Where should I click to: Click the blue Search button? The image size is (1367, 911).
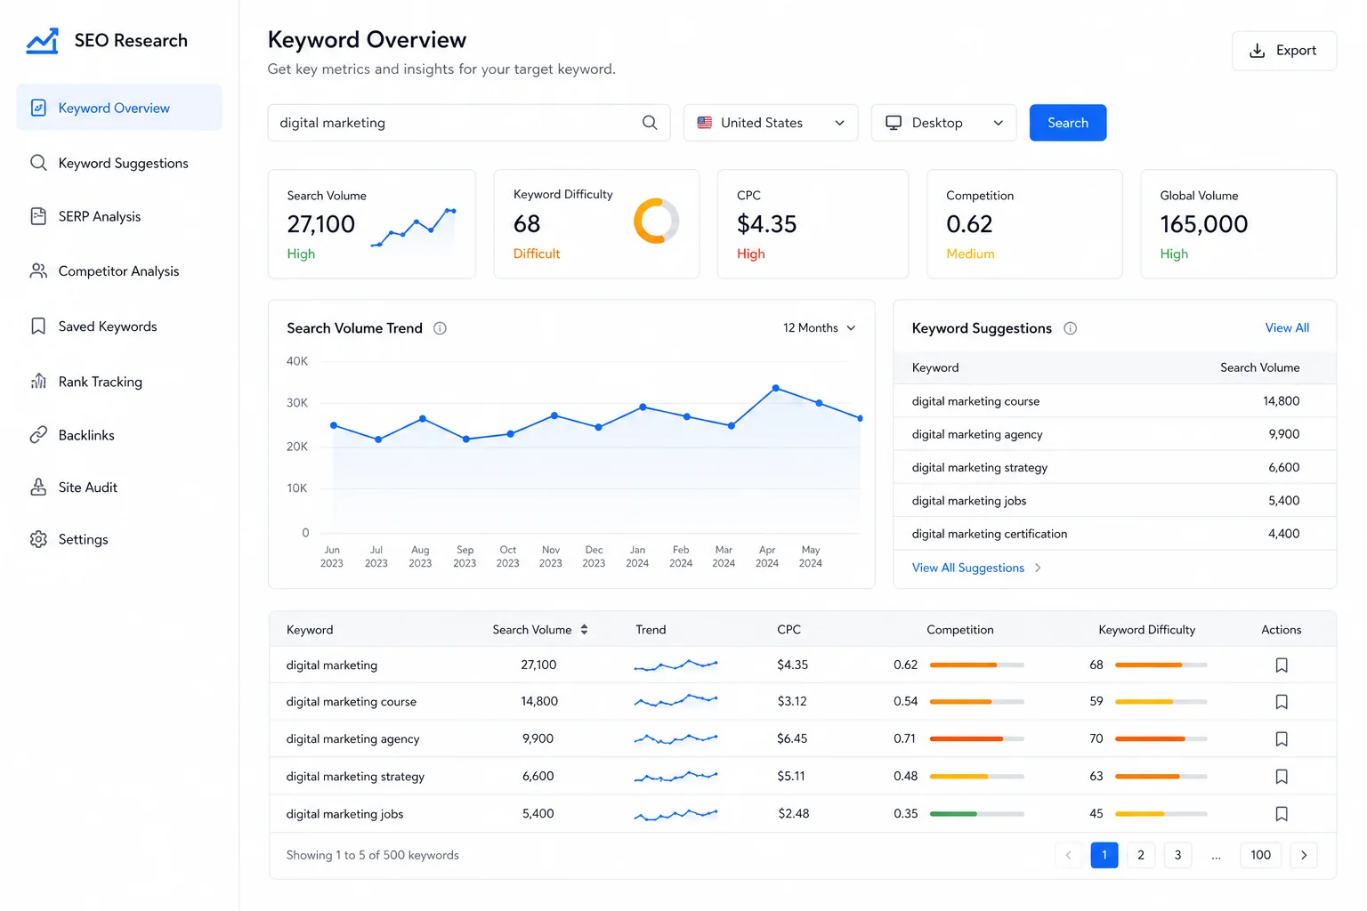pos(1068,123)
